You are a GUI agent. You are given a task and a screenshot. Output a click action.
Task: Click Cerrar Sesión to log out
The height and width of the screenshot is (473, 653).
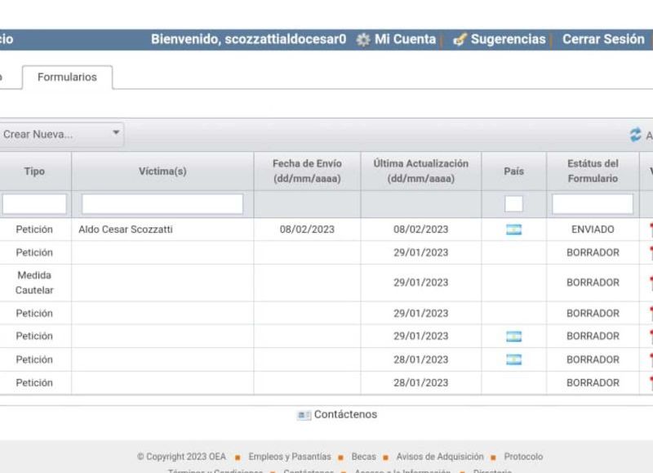click(603, 39)
